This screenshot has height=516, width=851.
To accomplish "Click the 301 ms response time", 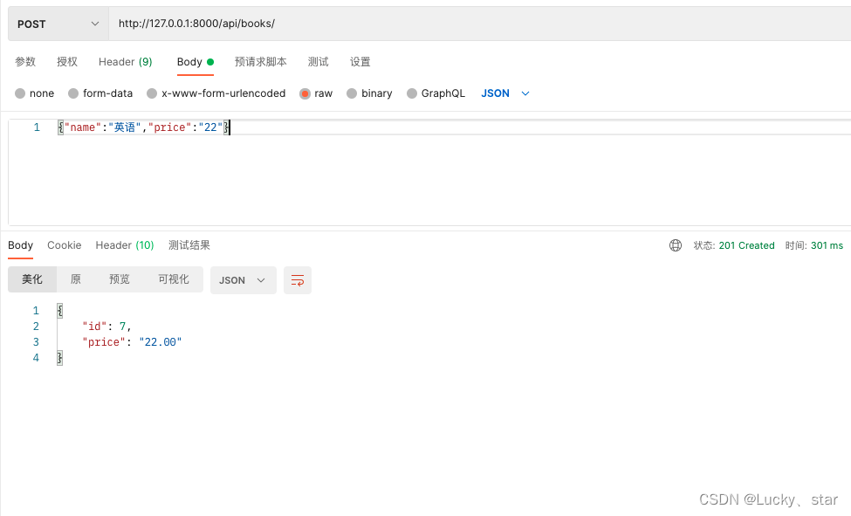I will pos(827,245).
